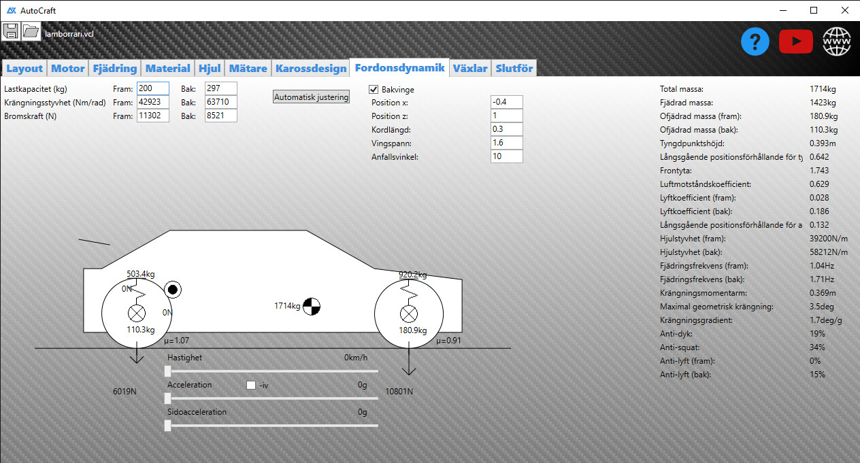Disable the Bakvinge checkbox
Viewport: 860px width, 463px height.
(x=374, y=90)
